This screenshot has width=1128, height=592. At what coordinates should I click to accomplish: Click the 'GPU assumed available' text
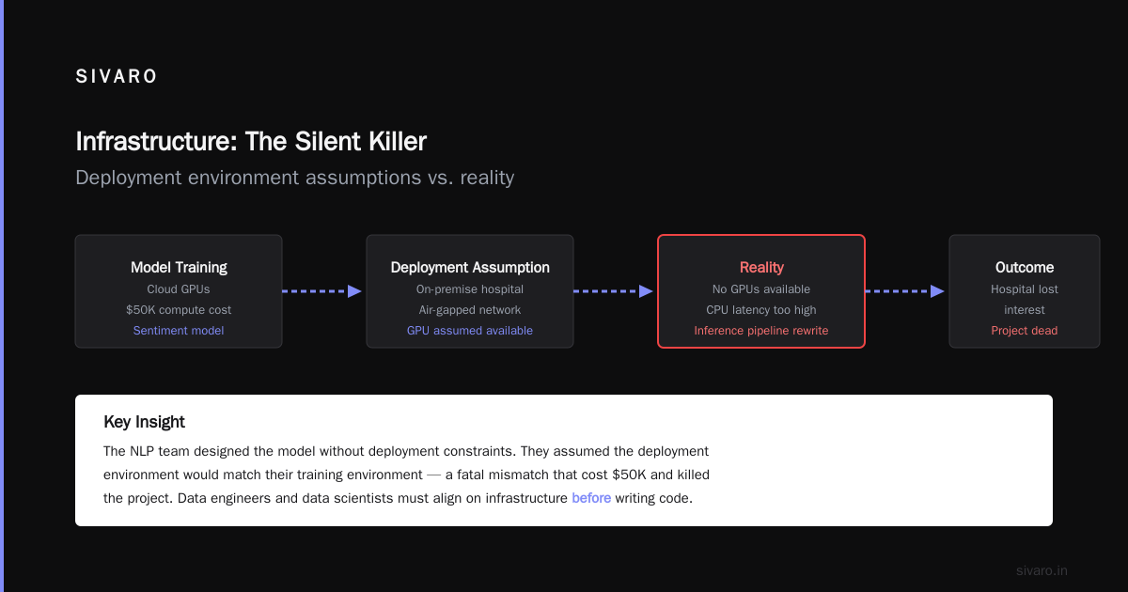point(470,331)
